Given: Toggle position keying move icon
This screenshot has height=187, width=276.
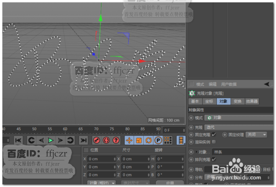Looking at the screenshot, I should point(129,140).
